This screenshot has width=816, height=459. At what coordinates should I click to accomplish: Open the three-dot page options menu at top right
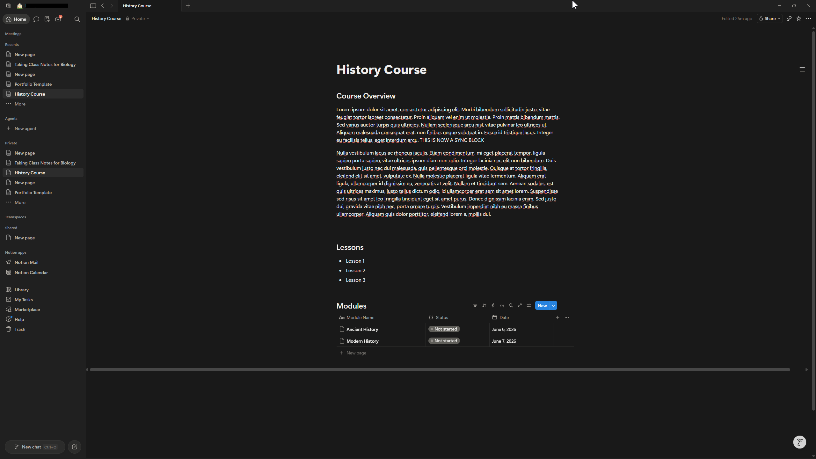click(808, 18)
